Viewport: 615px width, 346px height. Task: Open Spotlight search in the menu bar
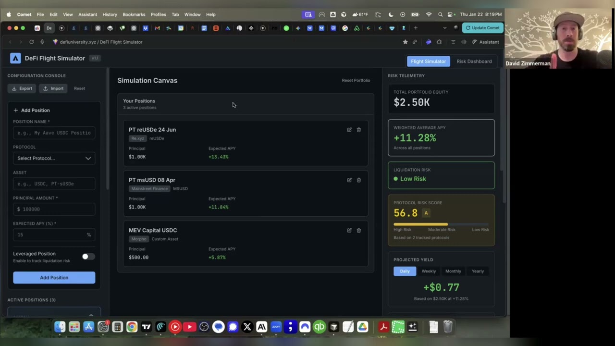click(x=440, y=14)
